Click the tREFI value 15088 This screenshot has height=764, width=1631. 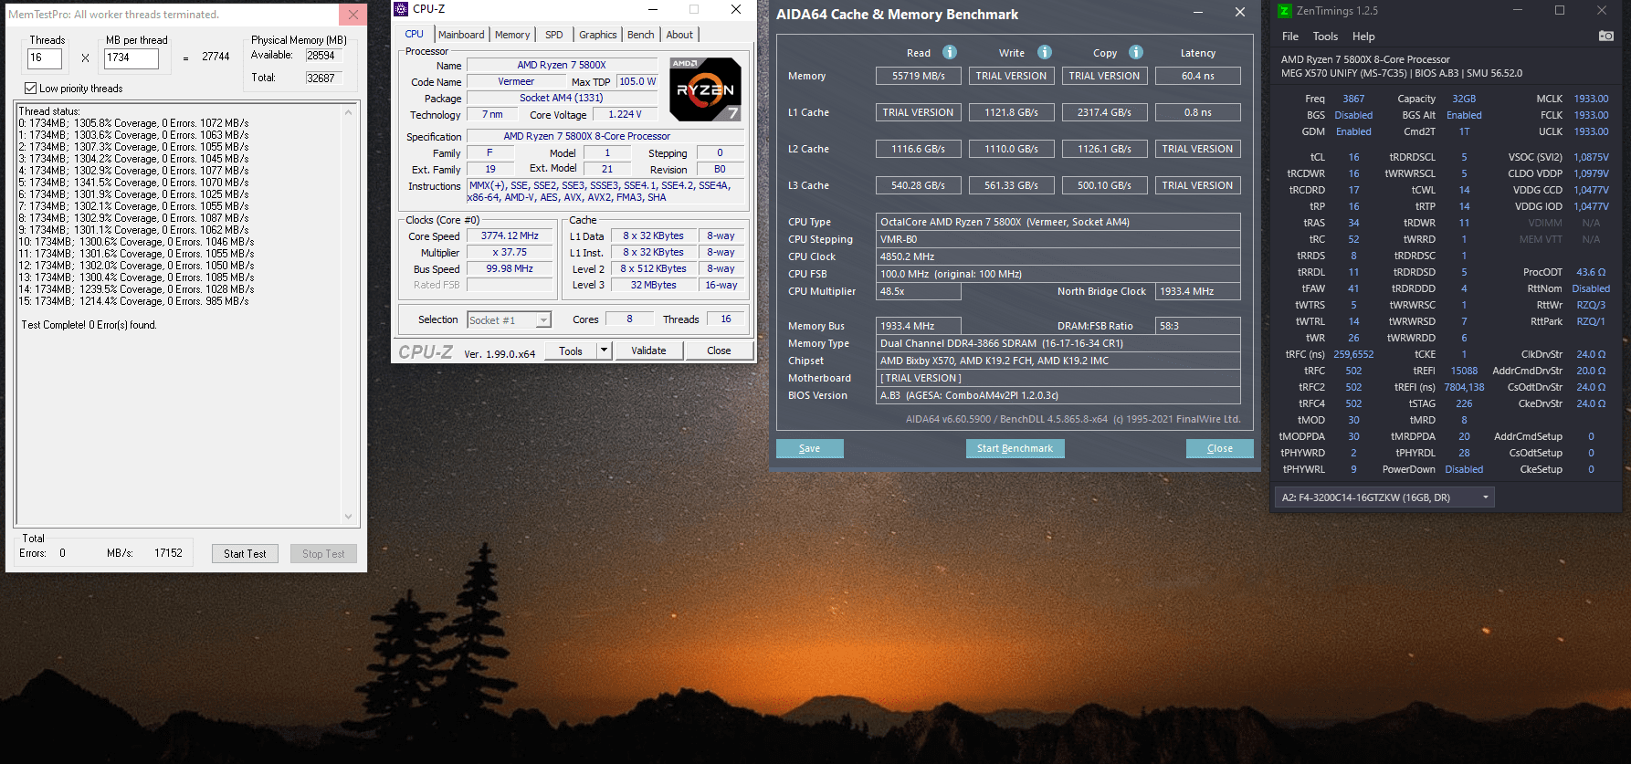click(x=1464, y=371)
